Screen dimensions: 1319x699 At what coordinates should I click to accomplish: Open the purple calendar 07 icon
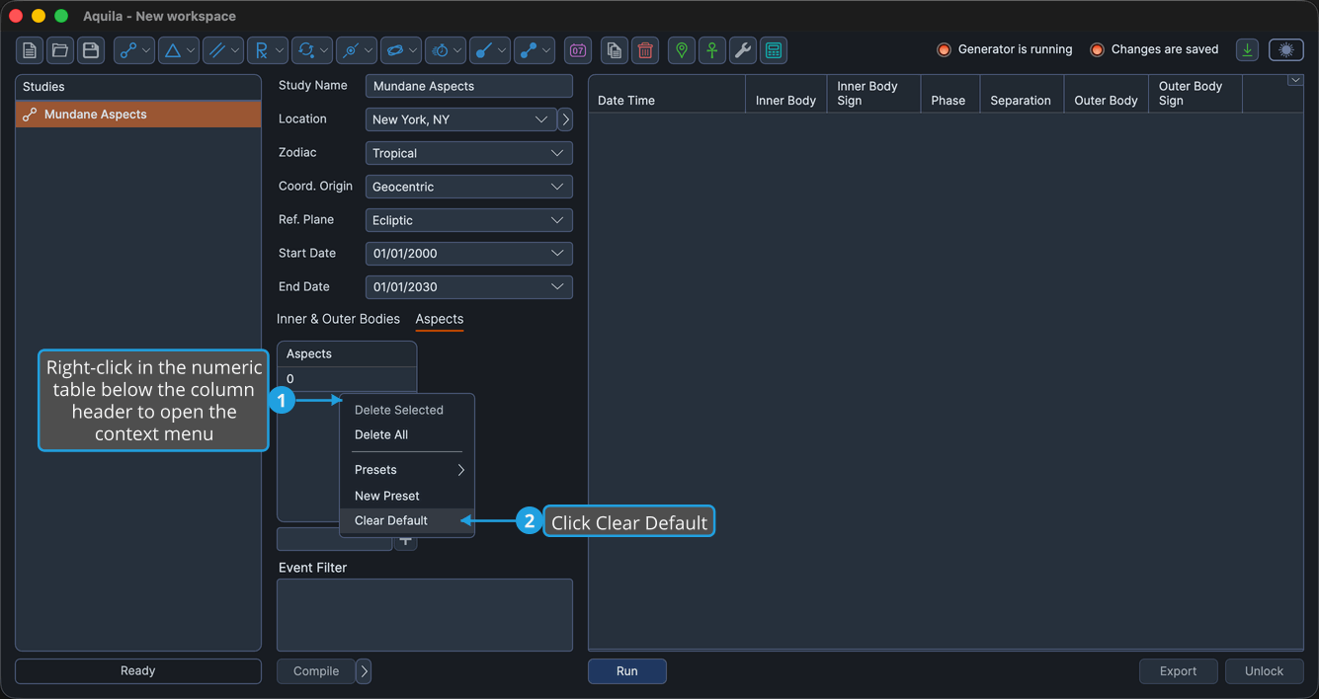click(578, 50)
